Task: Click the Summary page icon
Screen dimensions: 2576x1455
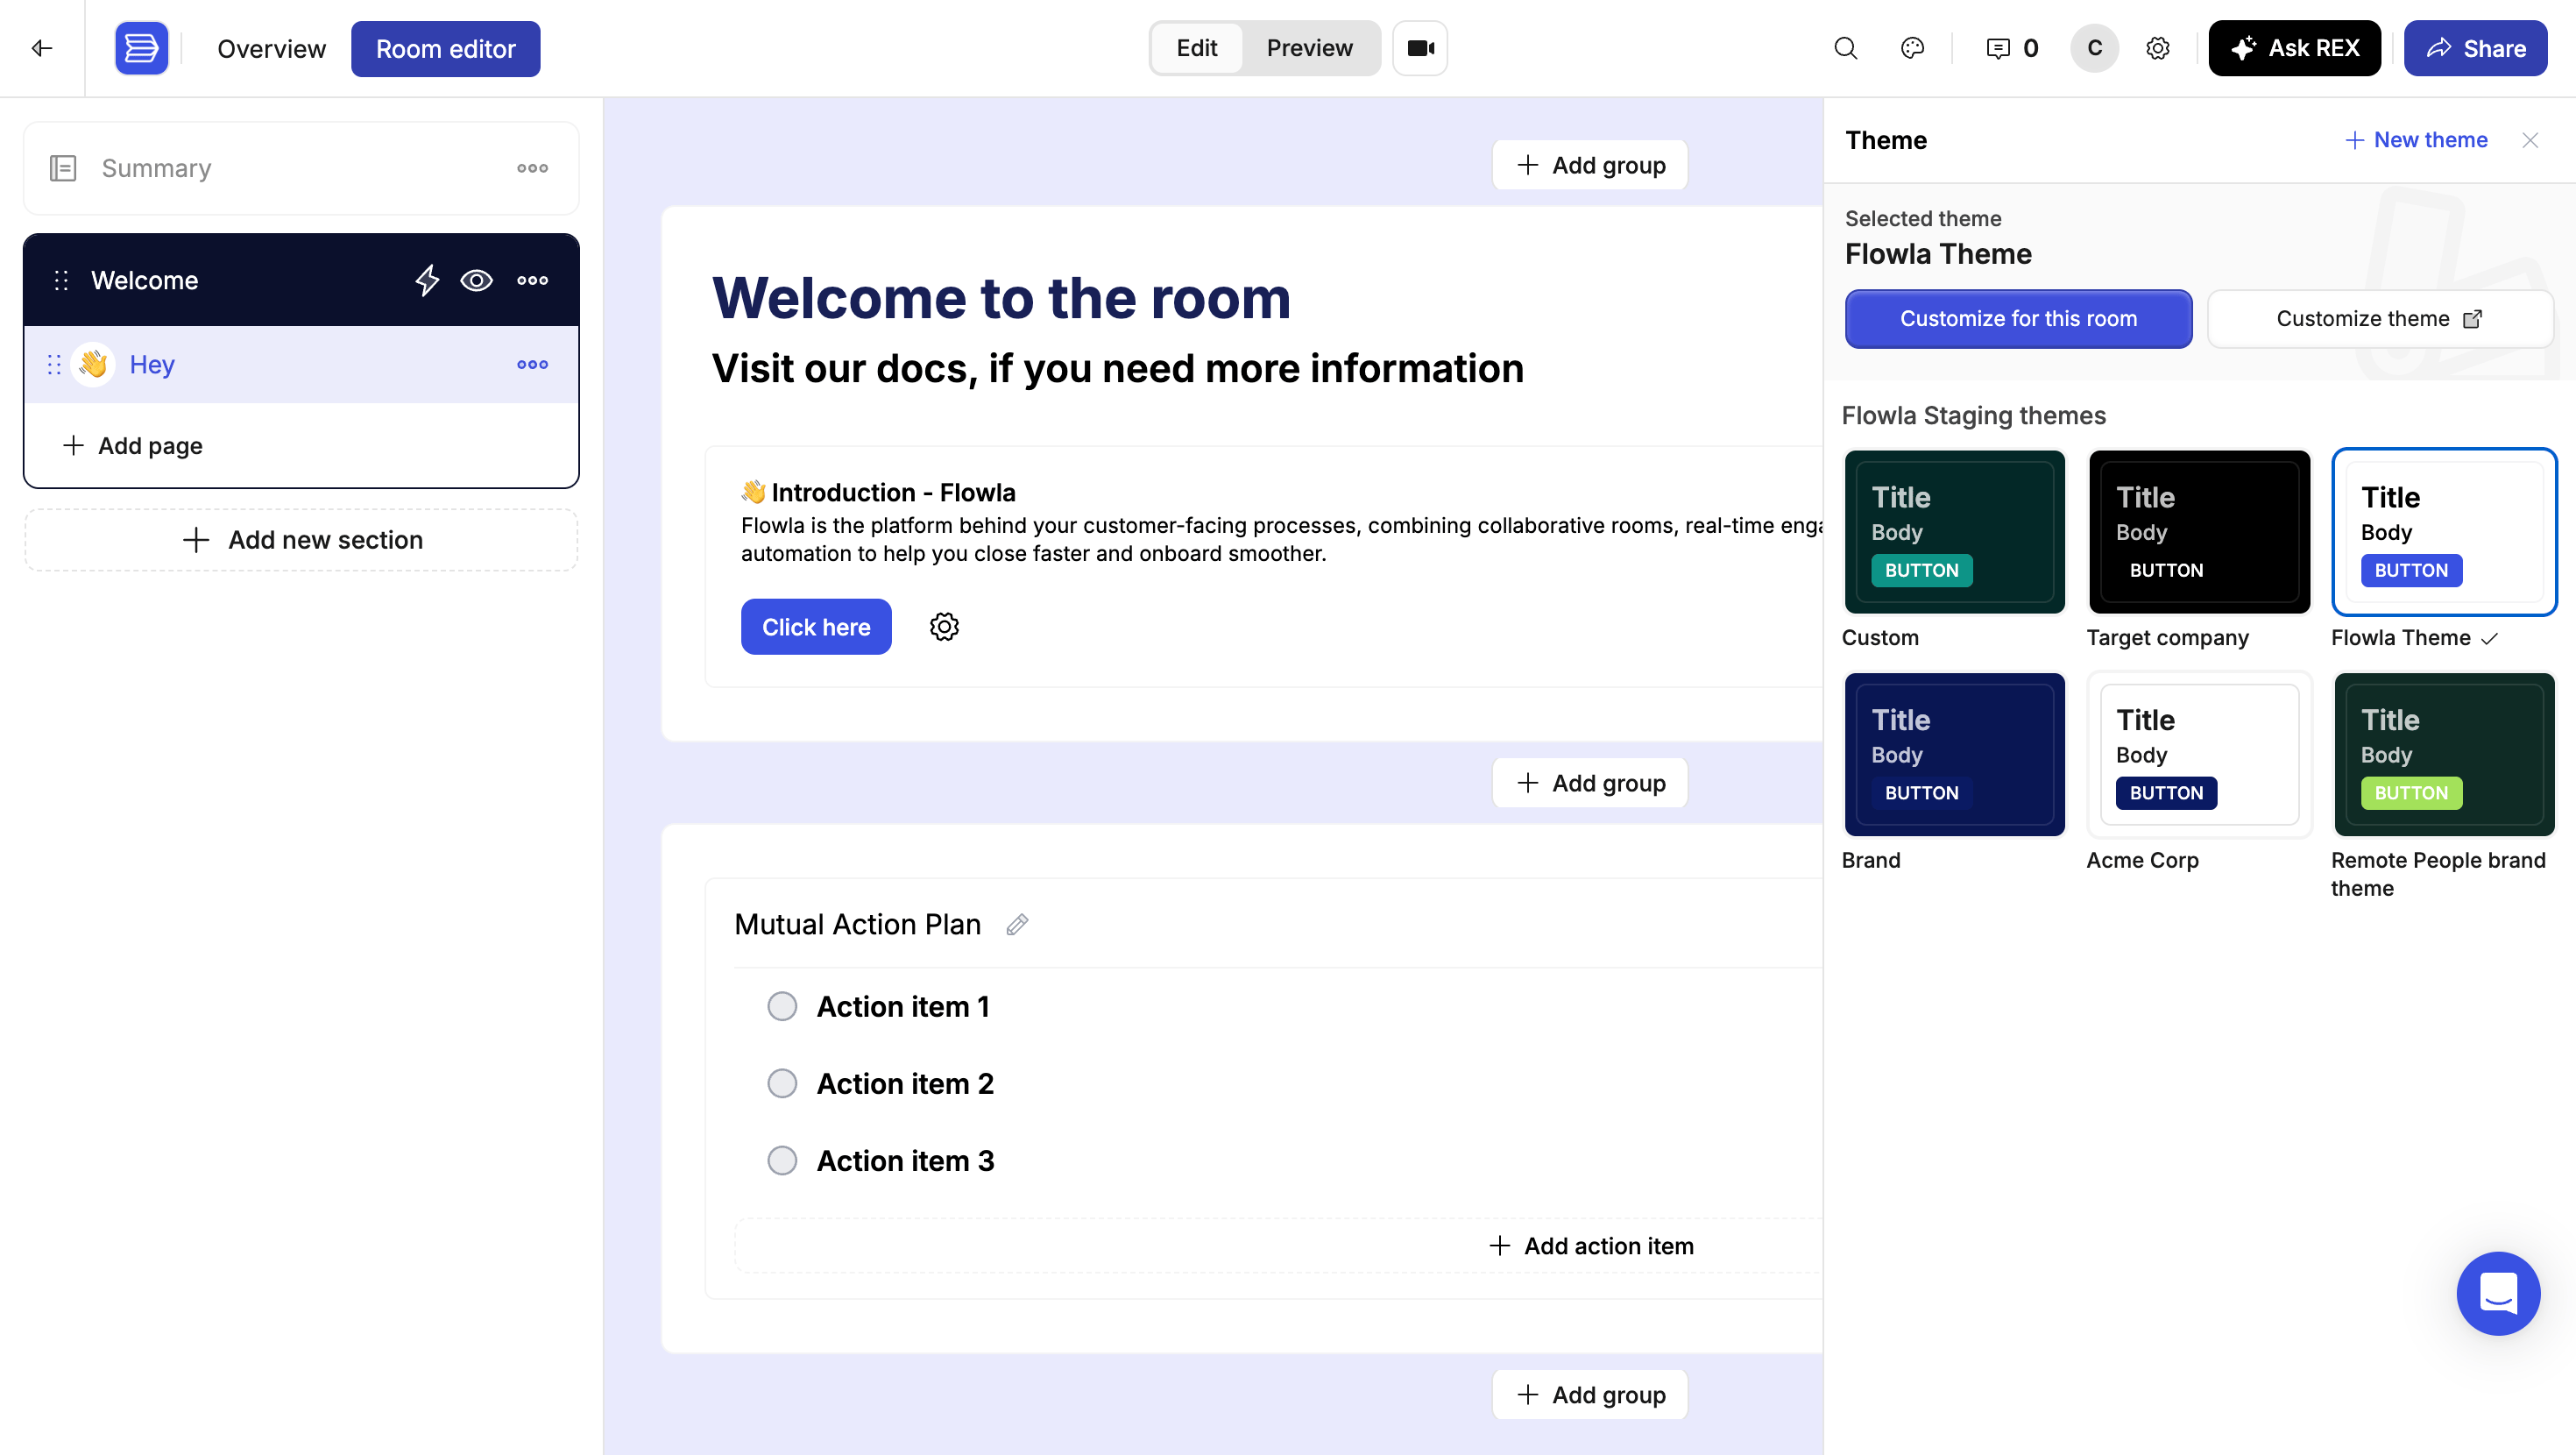Action: click(63, 168)
